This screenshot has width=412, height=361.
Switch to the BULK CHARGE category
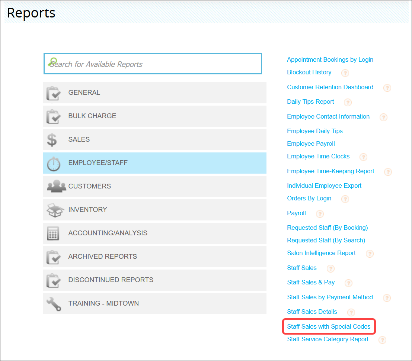click(x=155, y=116)
